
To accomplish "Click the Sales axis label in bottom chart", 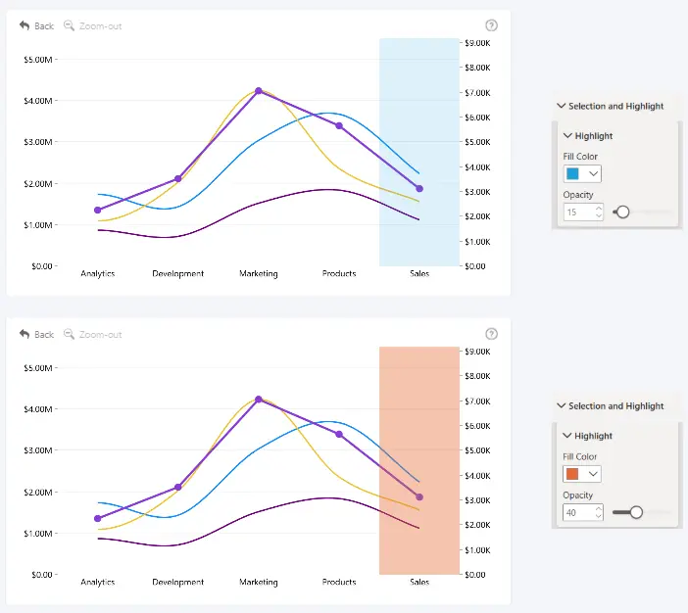I will point(419,583).
